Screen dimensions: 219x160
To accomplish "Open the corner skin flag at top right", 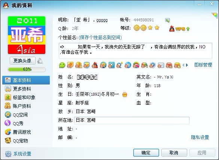I will [x=214, y=15].
